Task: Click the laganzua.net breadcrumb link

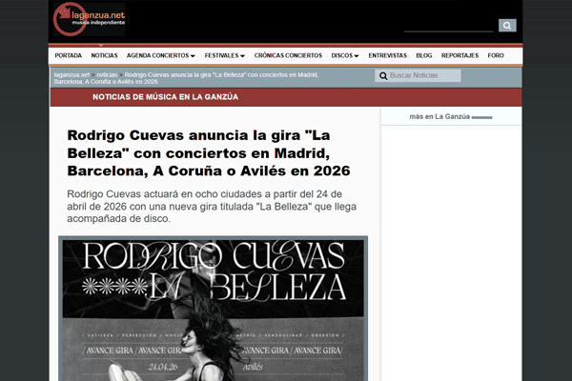Action: coord(71,74)
